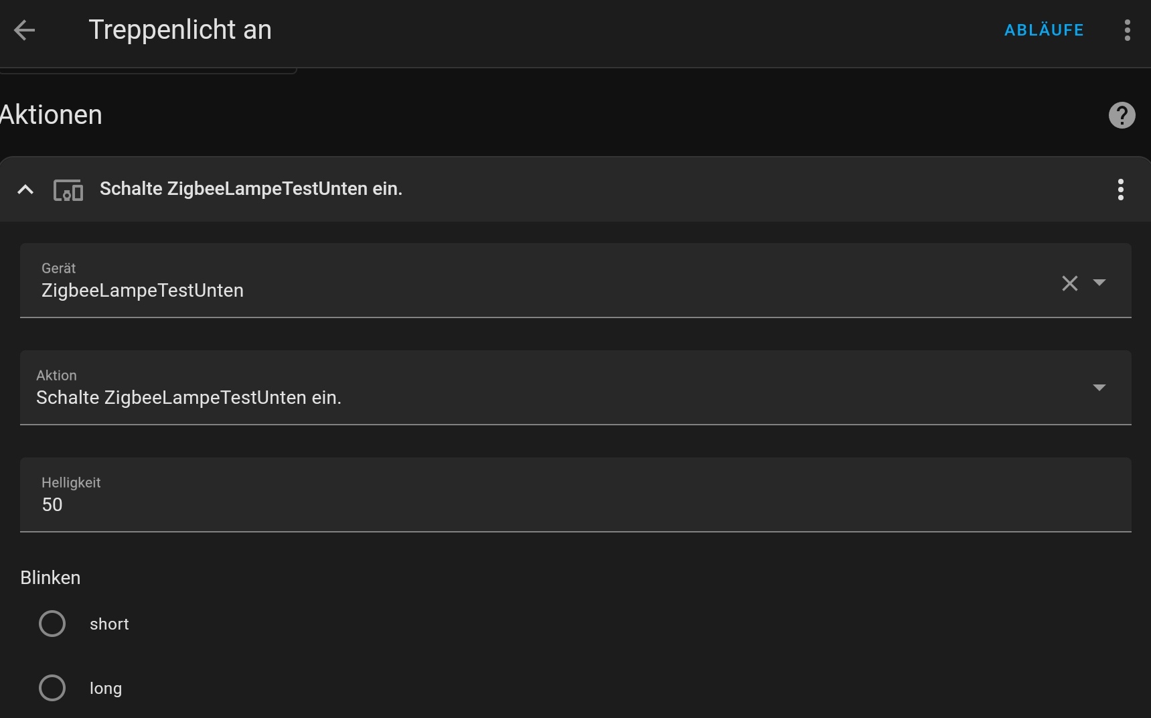Click the Helligkeit brightness input field
1151x718 pixels.
[576, 504]
